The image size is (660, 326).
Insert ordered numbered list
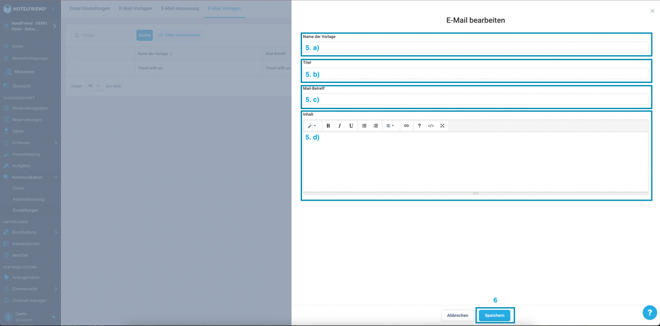point(376,126)
